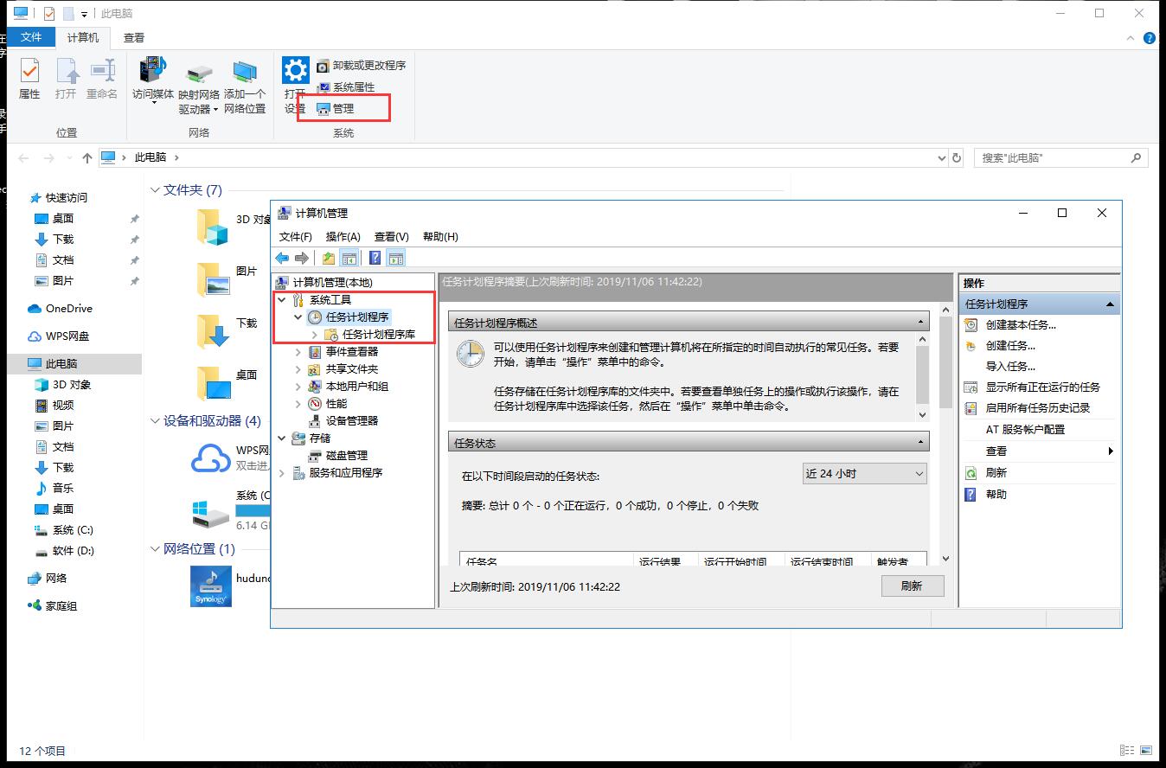1166x768 pixels.
Task: Select 创建基本任务 in the actions pane
Action: pyautogui.click(x=1021, y=324)
